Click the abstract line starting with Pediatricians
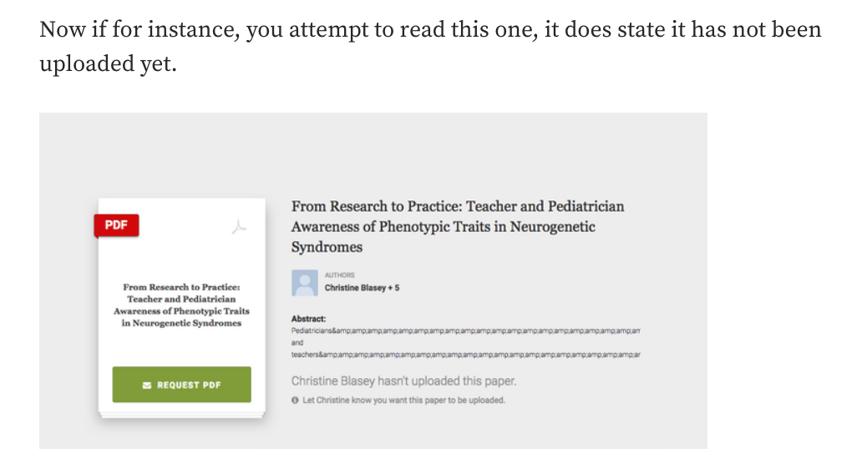This screenshot has width=867, height=449. tap(465, 330)
